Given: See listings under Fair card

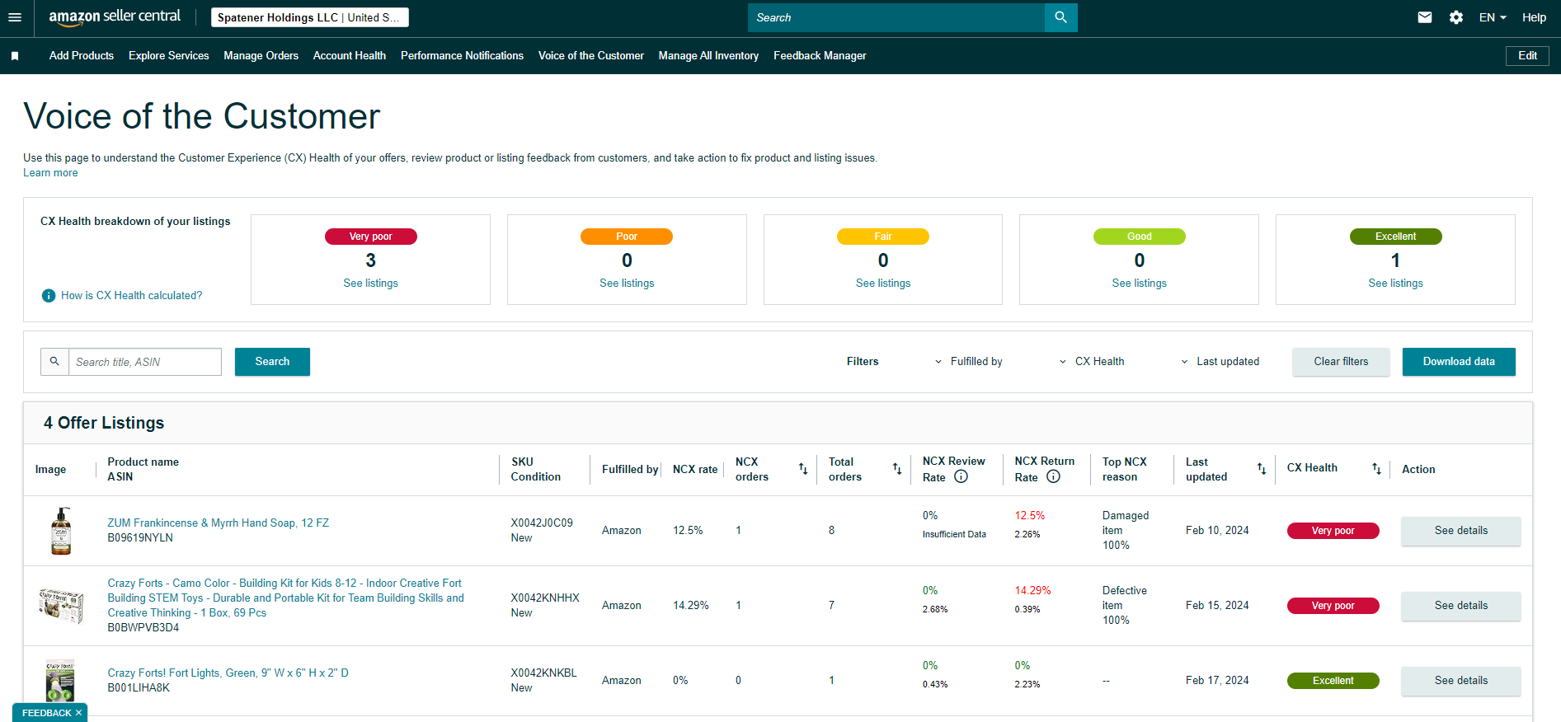Looking at the screenshot, I should coord(883,284).
